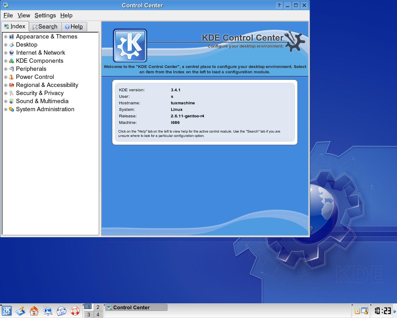
Task: Switch to virtual desktop 1 in pager
Action: [x=88, y=307]
